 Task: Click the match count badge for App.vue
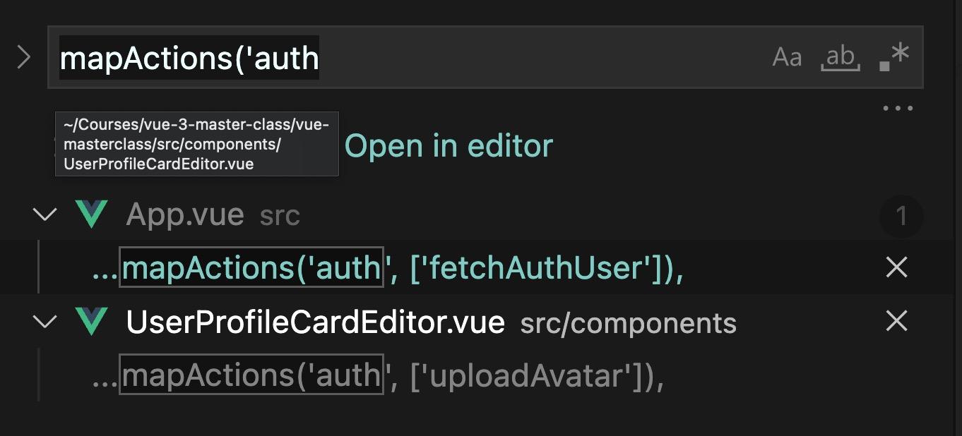pos(901,216)
